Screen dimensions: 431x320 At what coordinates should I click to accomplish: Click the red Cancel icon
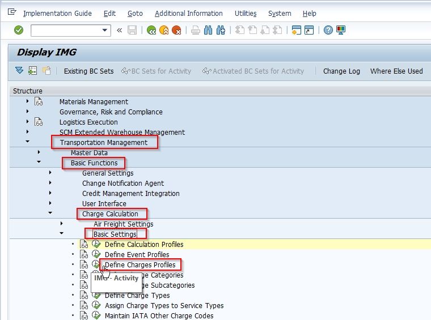tap(176, 30)
